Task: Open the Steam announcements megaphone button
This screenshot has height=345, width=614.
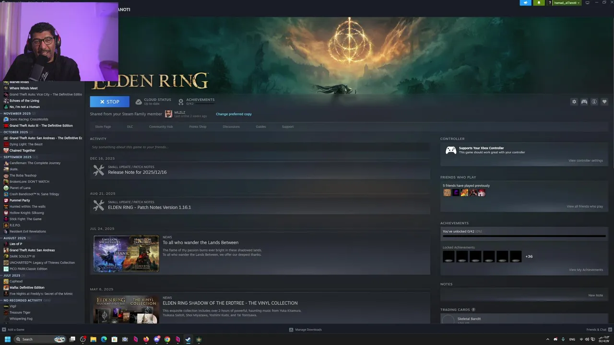Action: (526, 2)
